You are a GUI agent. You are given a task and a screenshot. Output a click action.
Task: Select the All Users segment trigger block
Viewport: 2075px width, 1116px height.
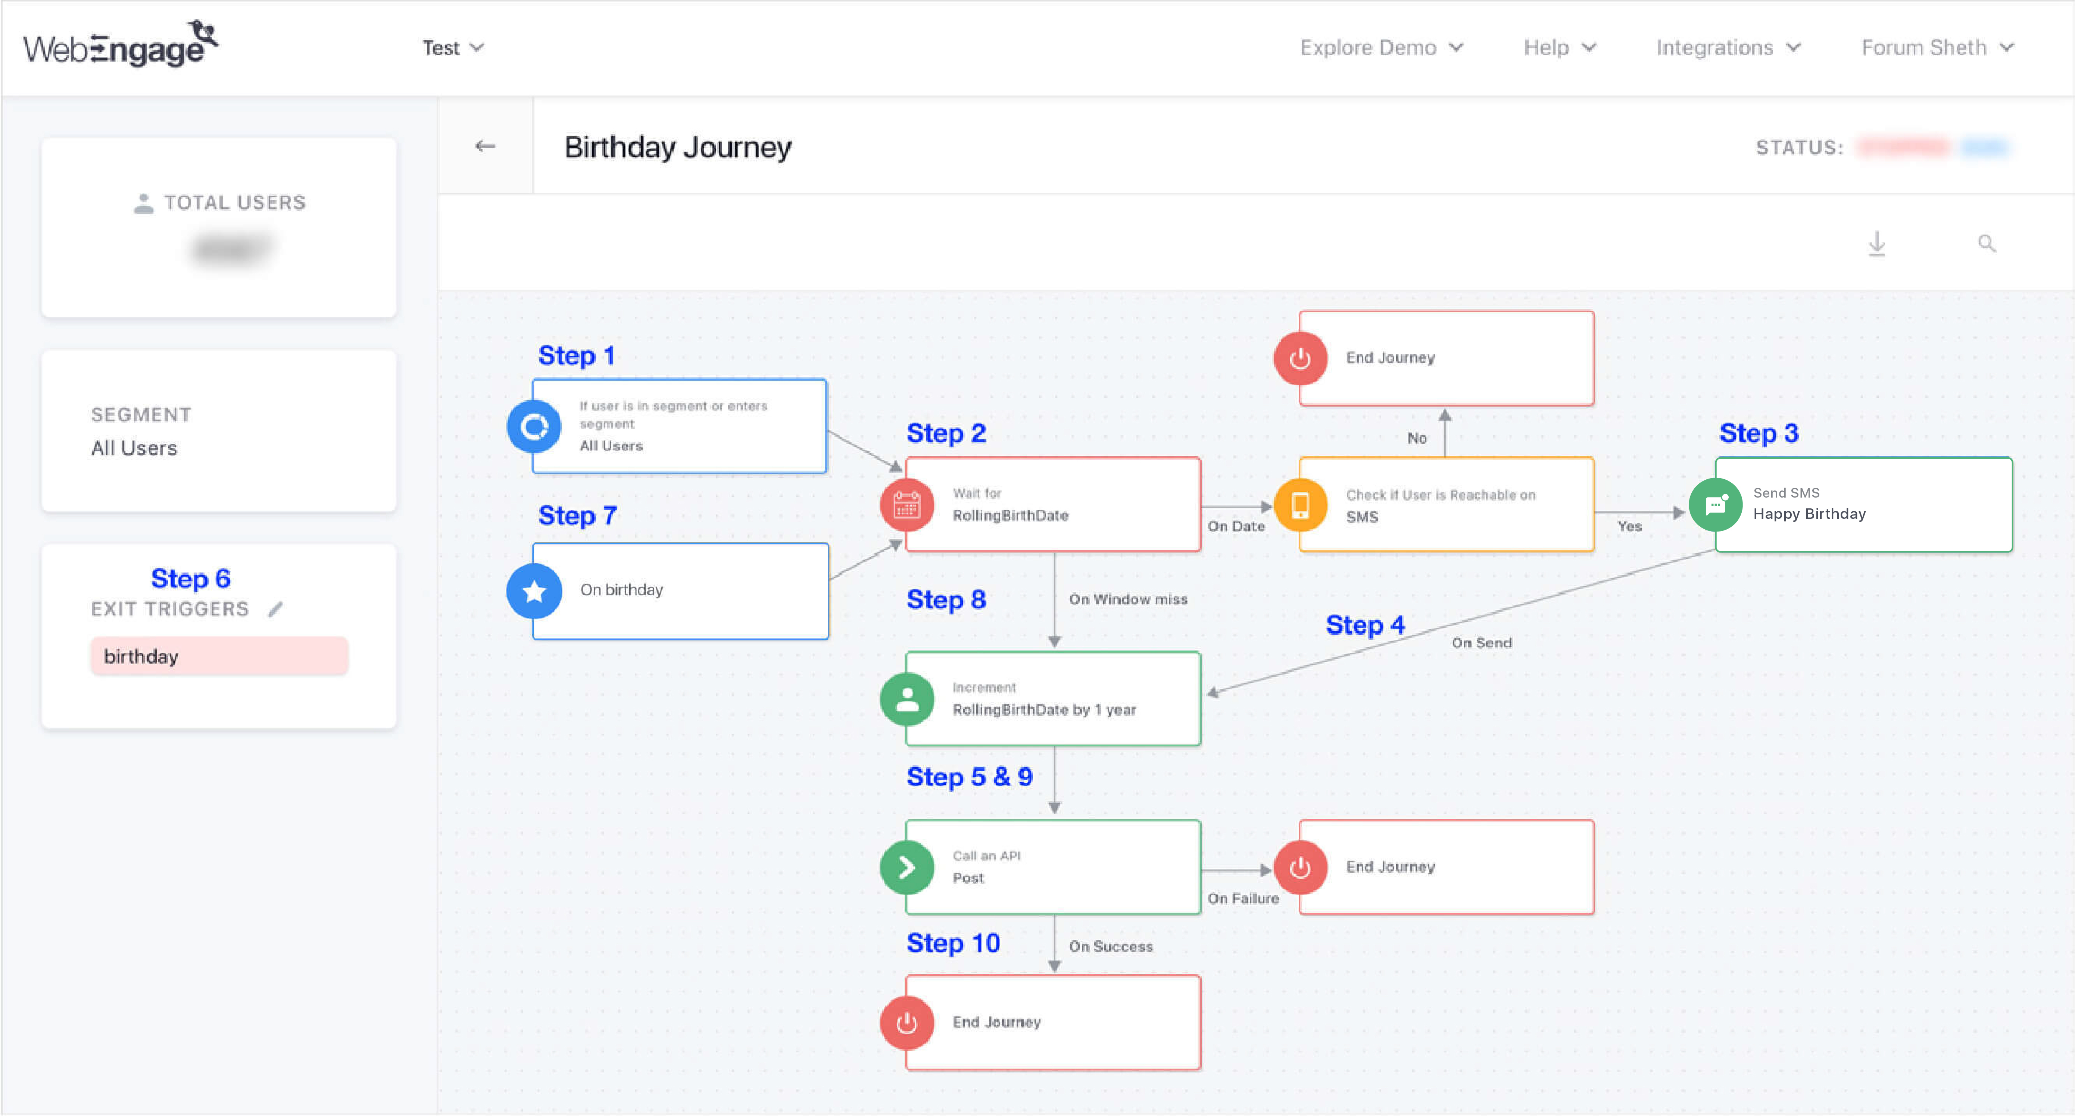pyautogui.click(x=680, y=426)
